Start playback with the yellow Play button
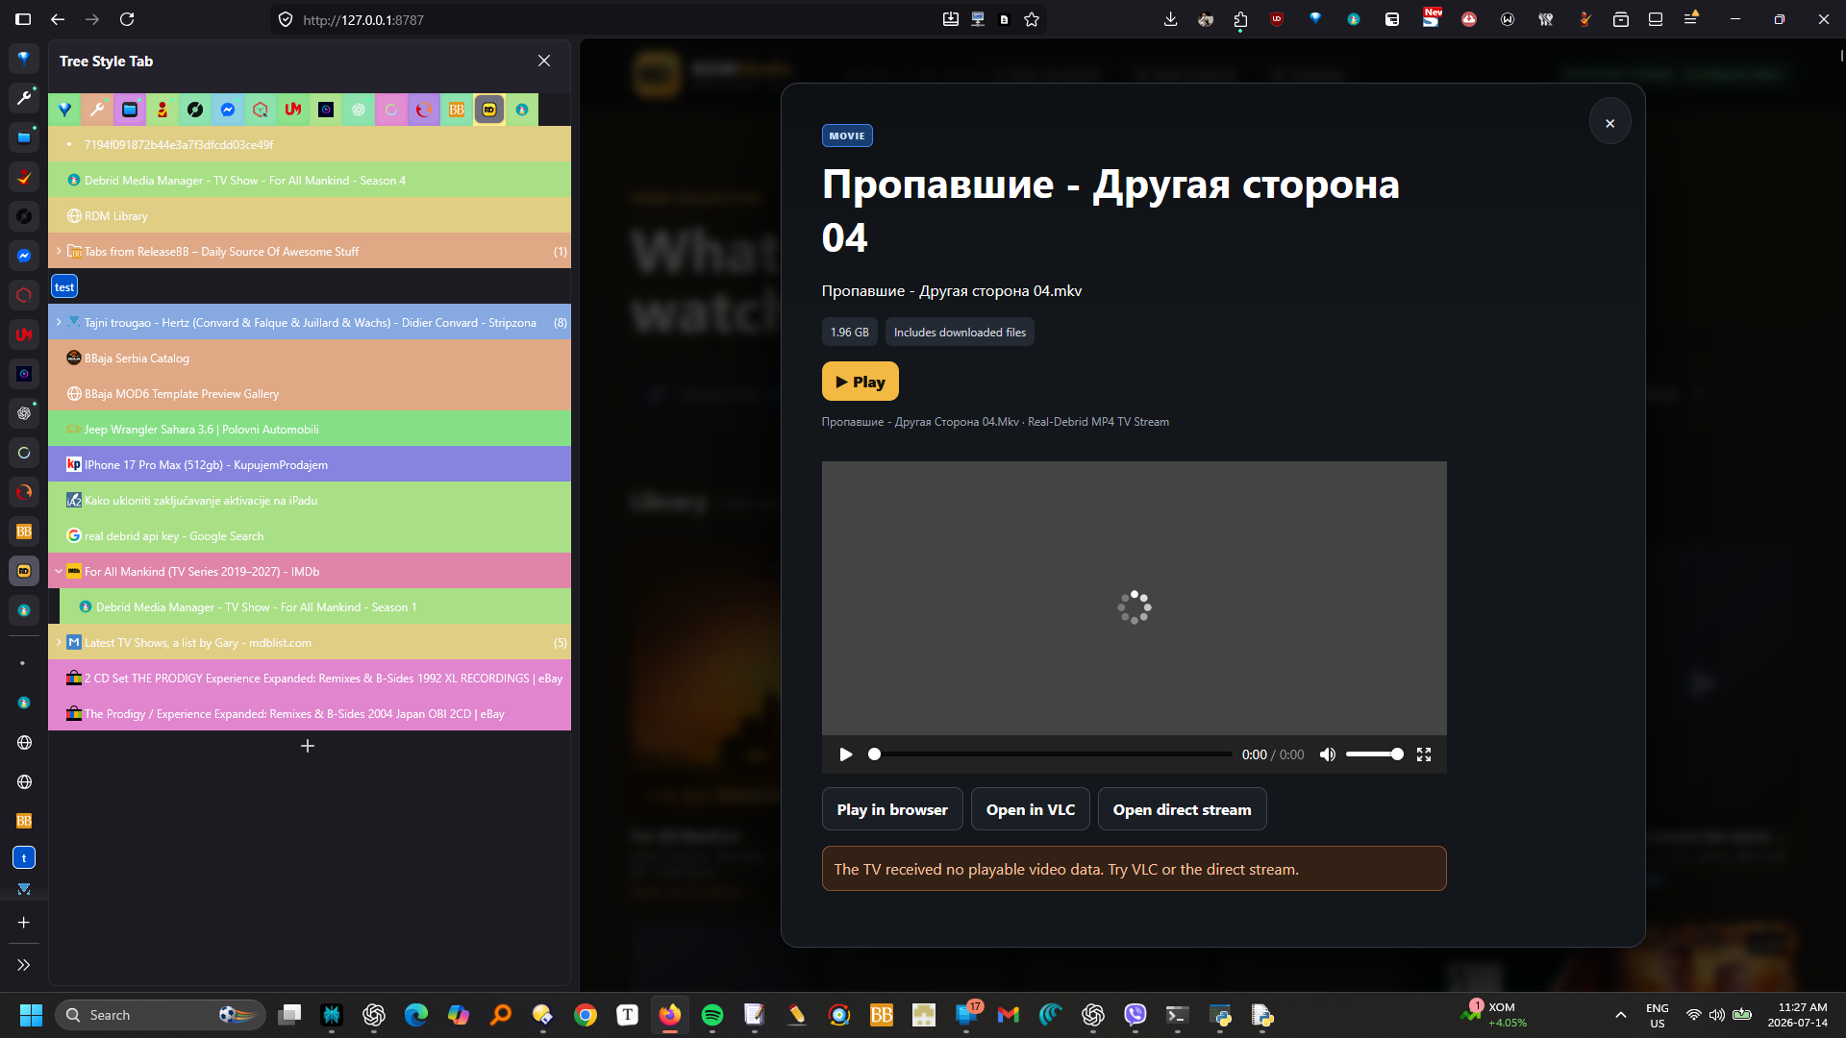 coord(860,382)
